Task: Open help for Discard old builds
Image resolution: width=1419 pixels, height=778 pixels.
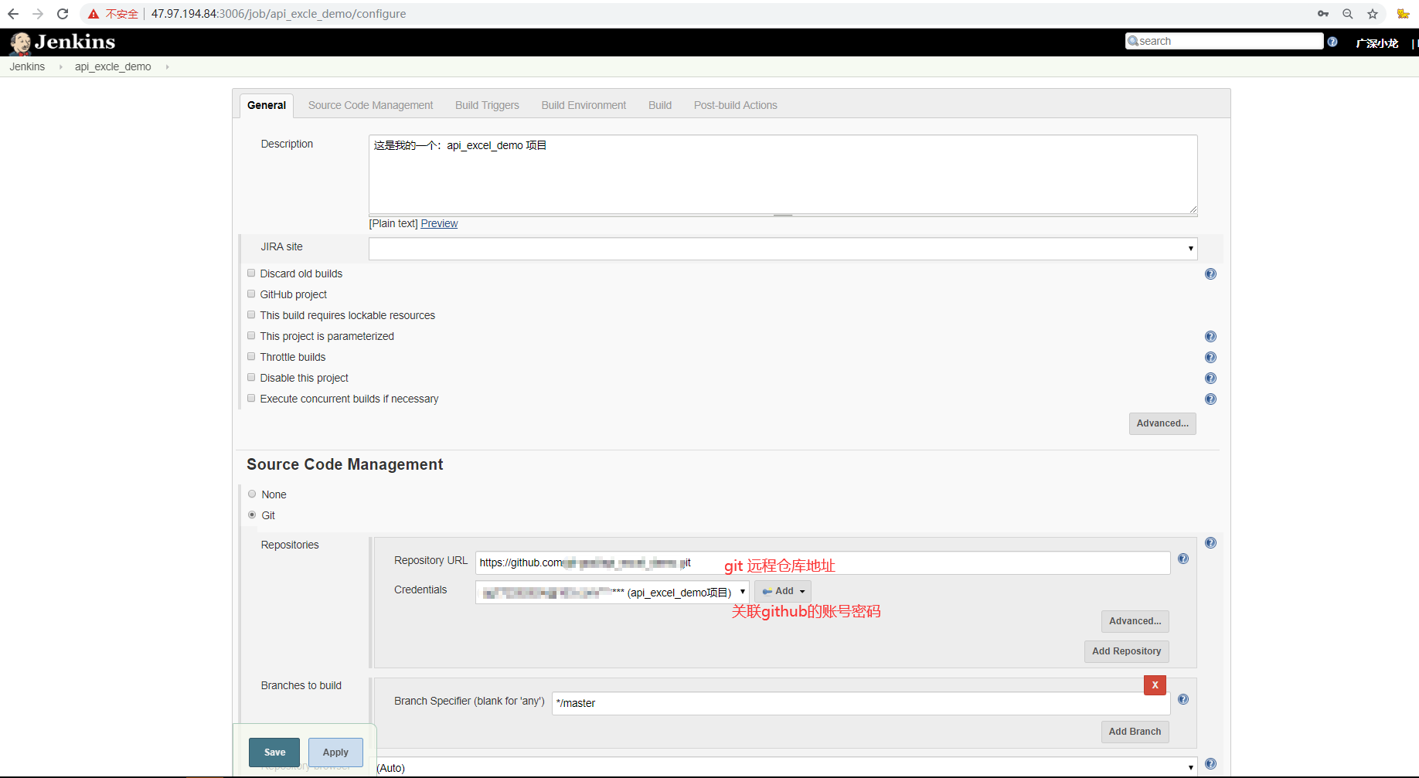Action: pos(1210,274)
